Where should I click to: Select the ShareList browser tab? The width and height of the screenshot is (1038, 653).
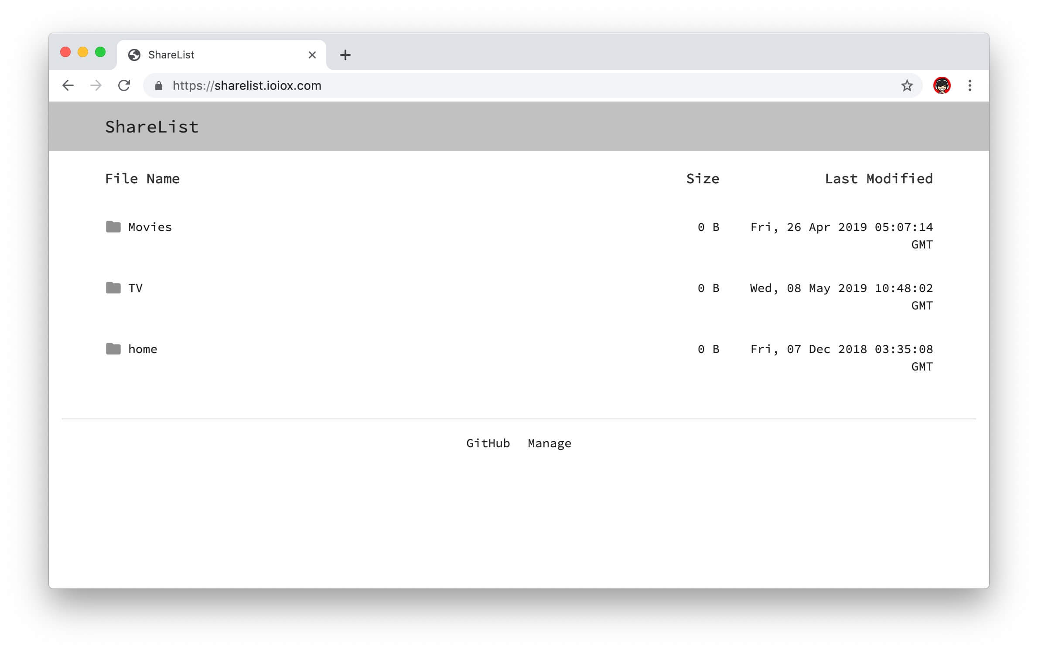pyautogui.click(x=222, y=55)
